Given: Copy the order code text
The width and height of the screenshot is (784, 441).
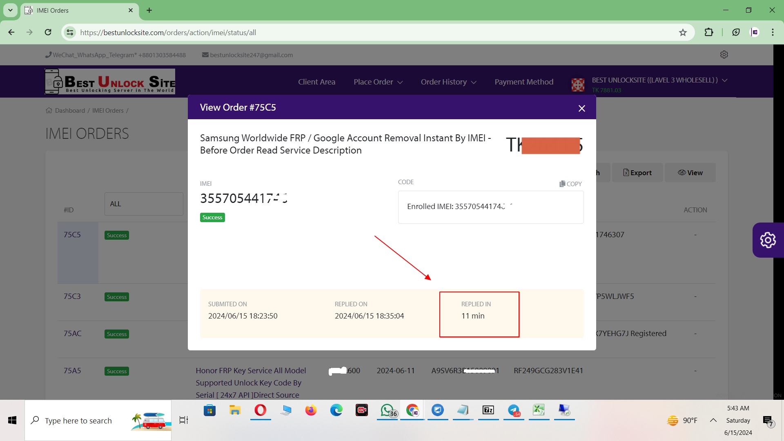Looking at the screenshot, I should coord(570,184).
